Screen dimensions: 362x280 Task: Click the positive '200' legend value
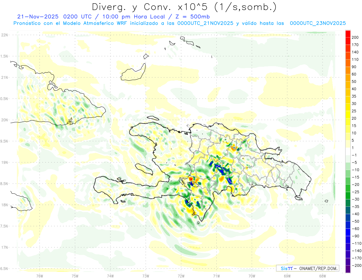[x=355, y=37]
